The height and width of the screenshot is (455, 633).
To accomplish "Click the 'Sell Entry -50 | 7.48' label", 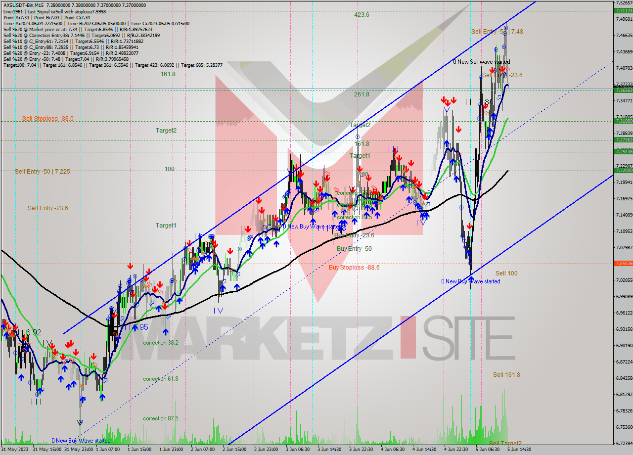I will (497, 31).
